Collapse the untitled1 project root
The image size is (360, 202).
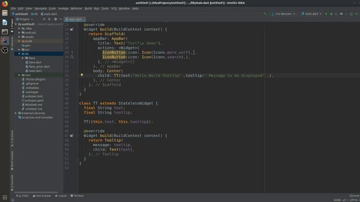click(x=16, y=24)
